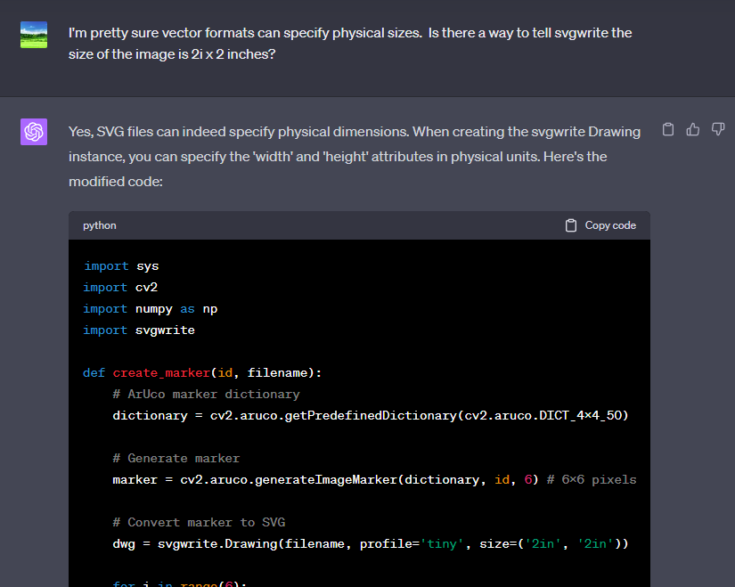Click the "import sys" code line
735x587 pixels.
121,265
